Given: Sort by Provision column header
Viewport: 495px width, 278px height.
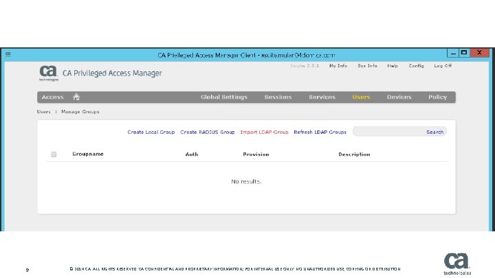Looking at the screenshot, I should coord(256,154).
